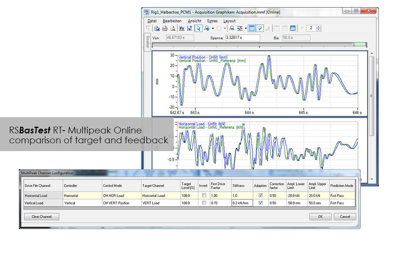Click the green time range slider handle

tap(360, 44)
